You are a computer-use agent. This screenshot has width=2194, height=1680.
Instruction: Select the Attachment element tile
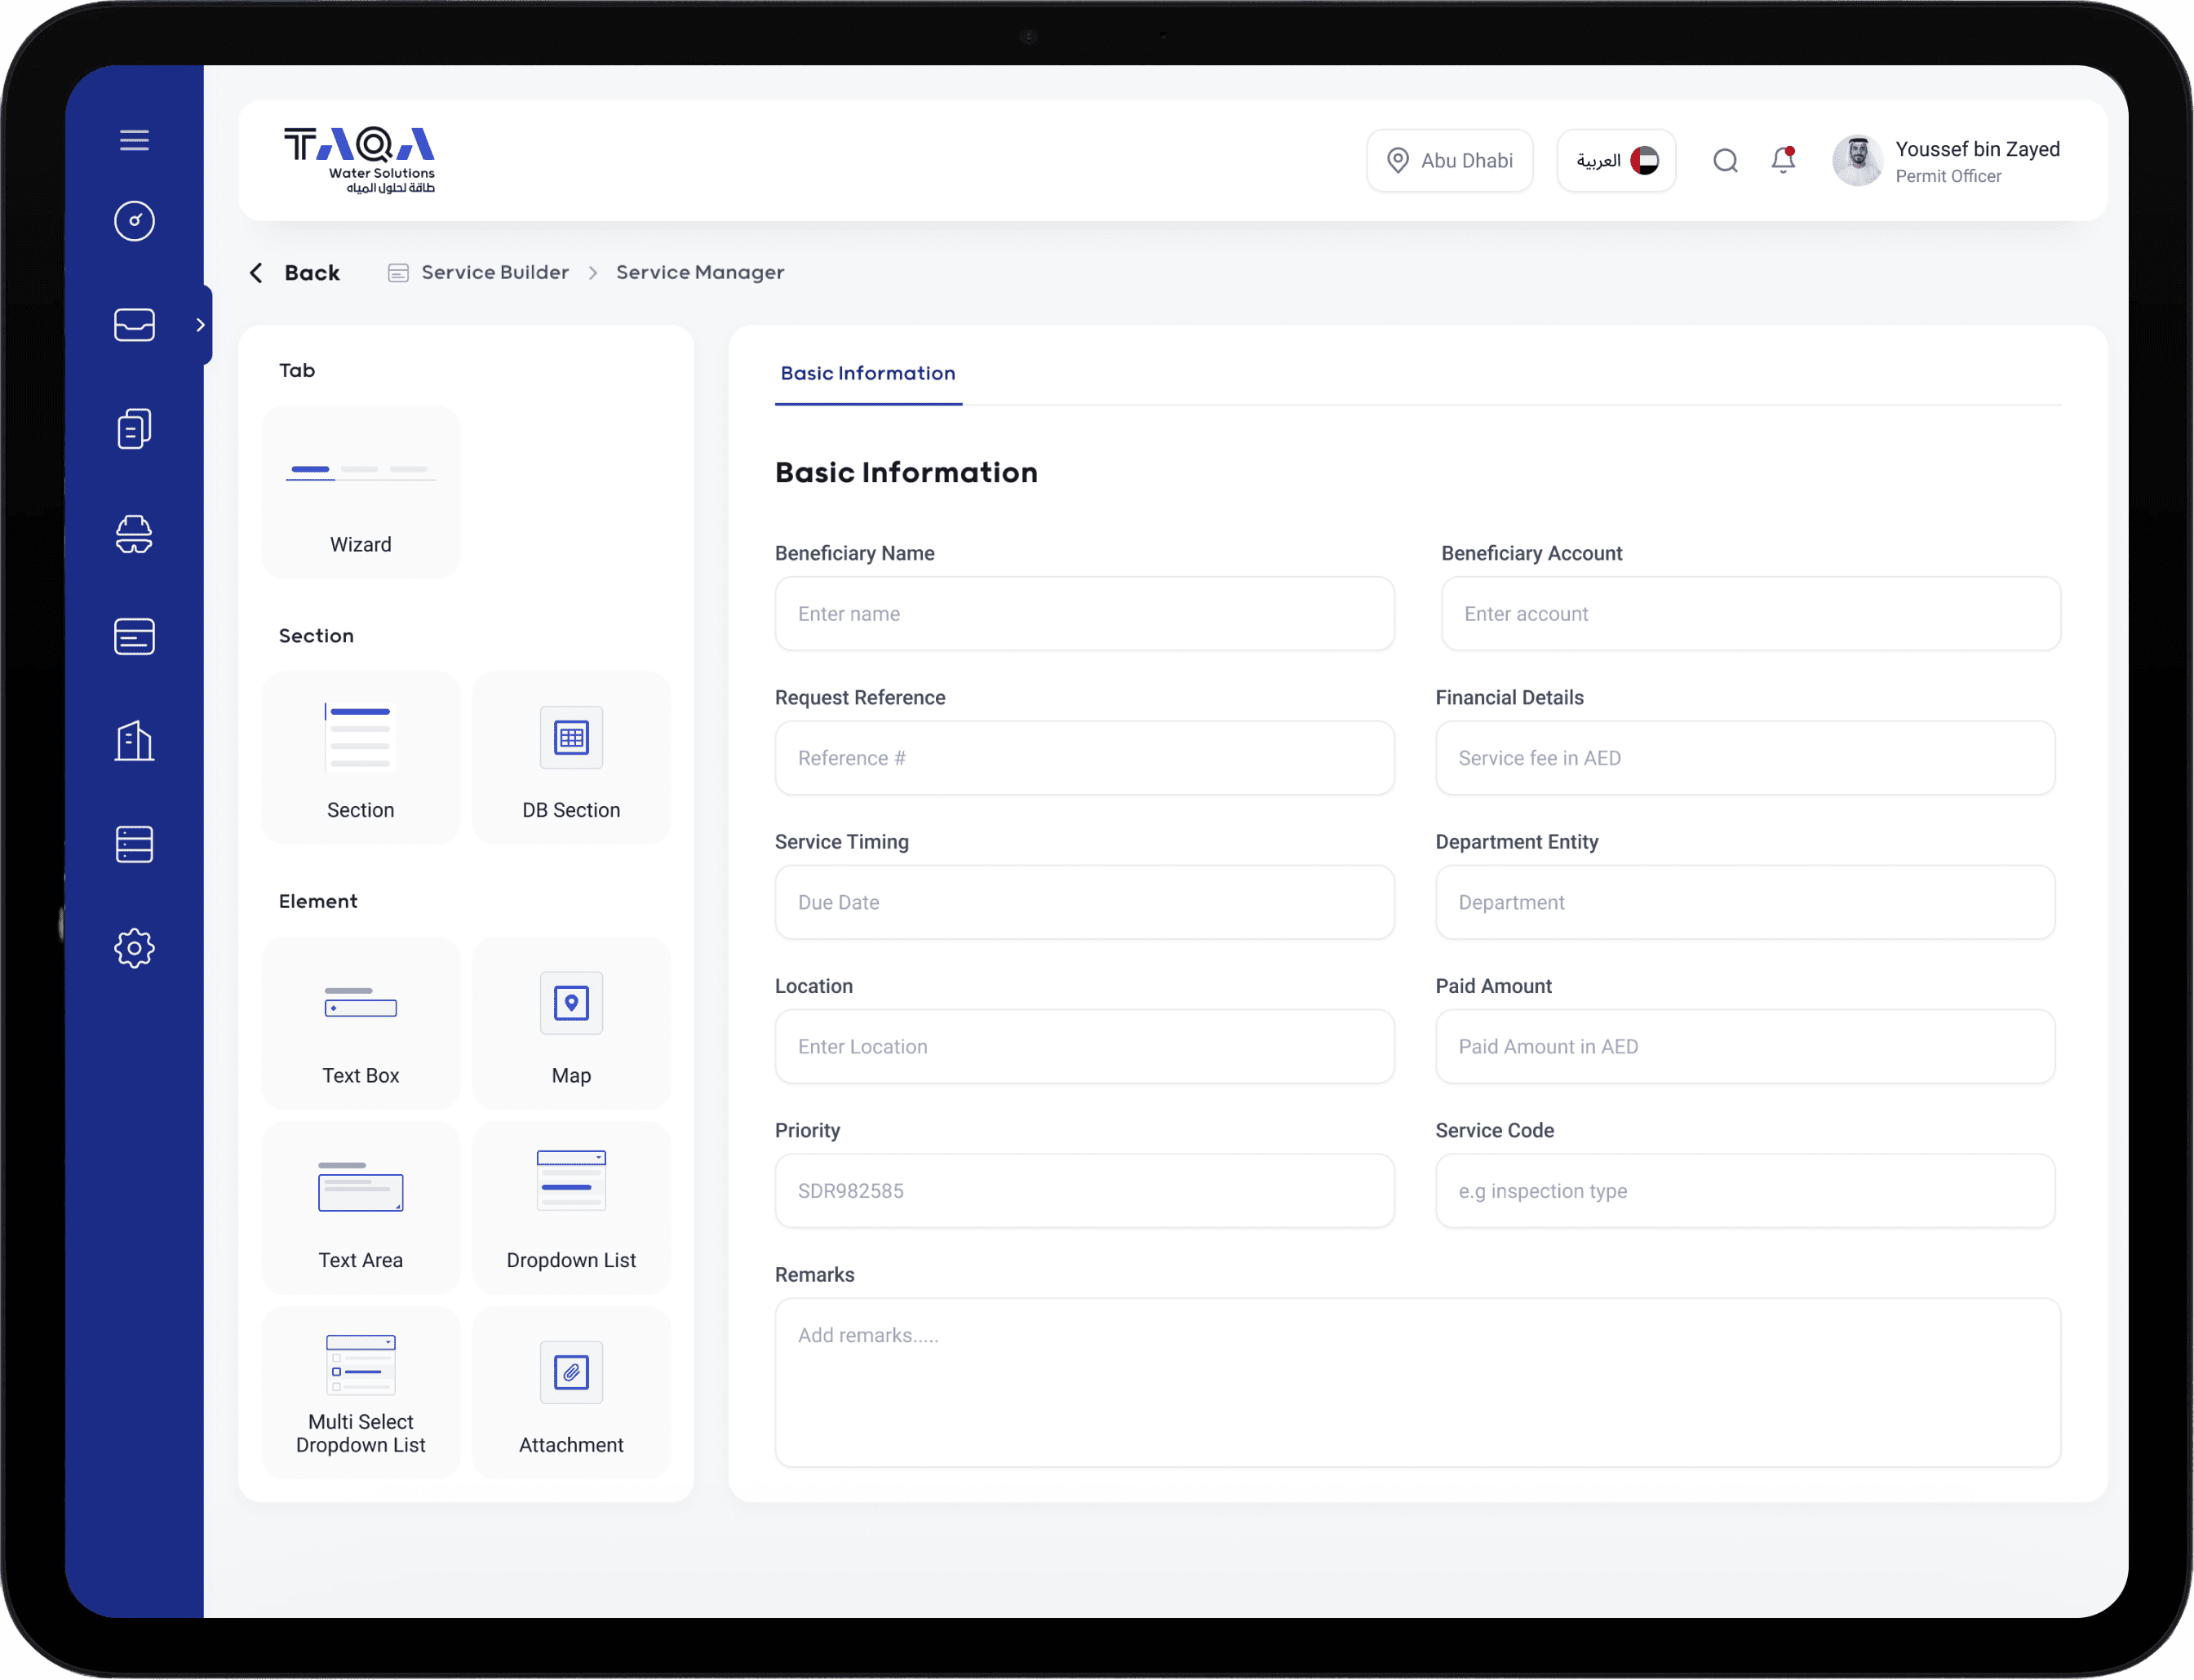pyautogui.click(x=571, y=1393)
